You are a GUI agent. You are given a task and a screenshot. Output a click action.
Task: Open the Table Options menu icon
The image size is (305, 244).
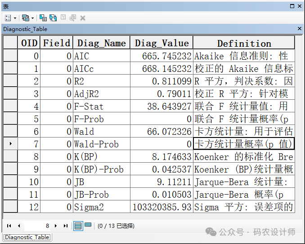8,18
